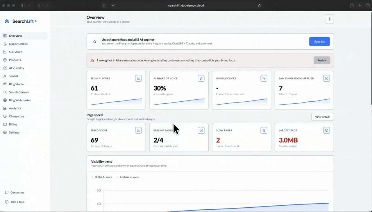Open Opportunities in the sidebar
The height and width of the screenshot is (212, 372).
24,44
